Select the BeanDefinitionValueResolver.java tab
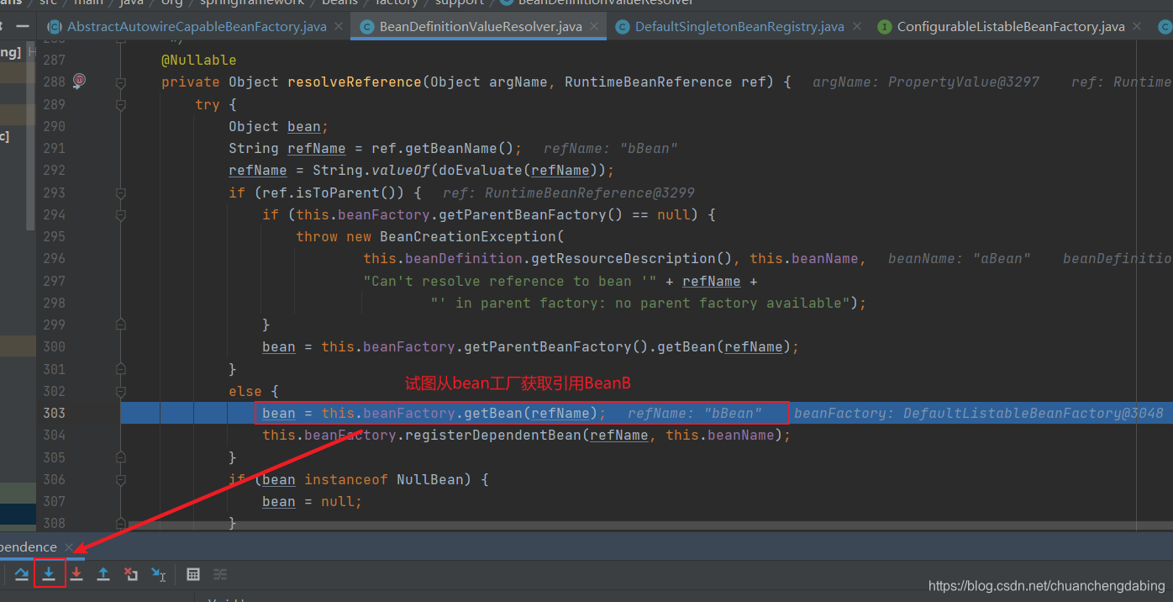Image resolution: width=1173 pixels, height=602 pixels. (x=480, y=27)
